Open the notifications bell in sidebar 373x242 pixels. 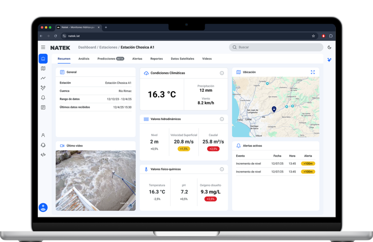click(43, 97)
